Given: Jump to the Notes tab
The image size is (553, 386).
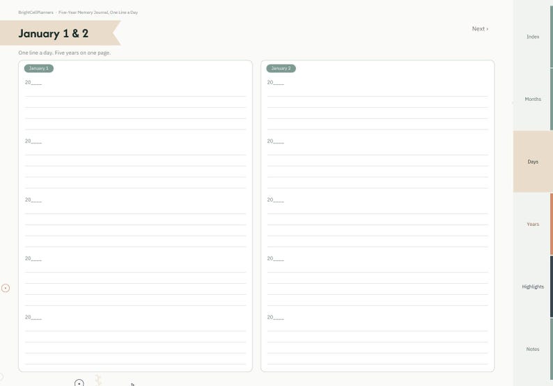Looking at the screenshot, I should coord(533,349).
